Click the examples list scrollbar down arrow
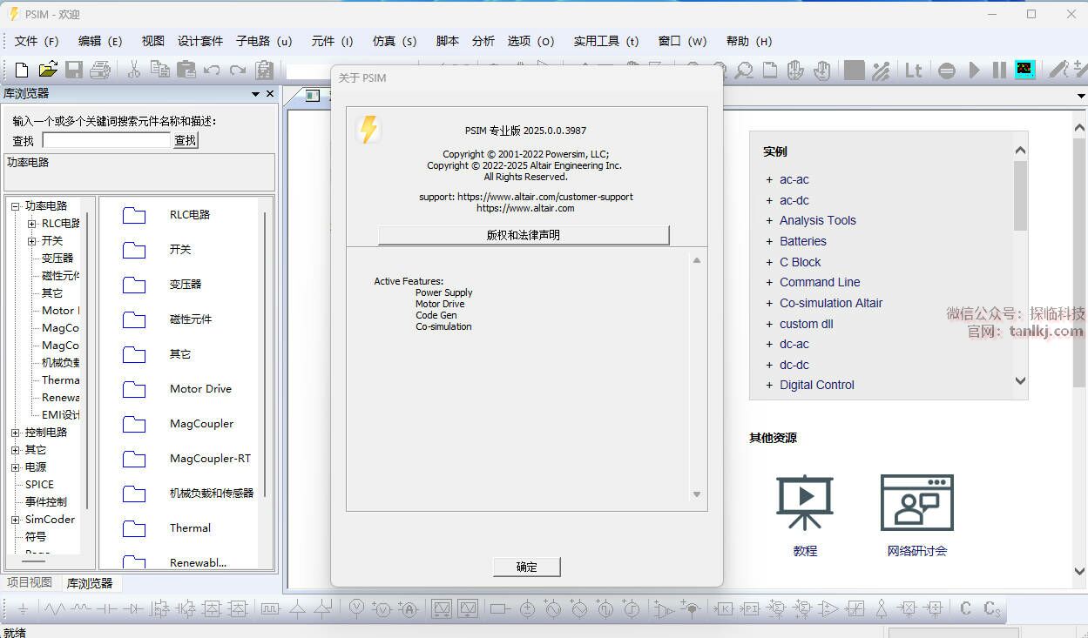The height and width of the screenshot is (638, 1088). pyautogui.click(x=1021, y=380)
